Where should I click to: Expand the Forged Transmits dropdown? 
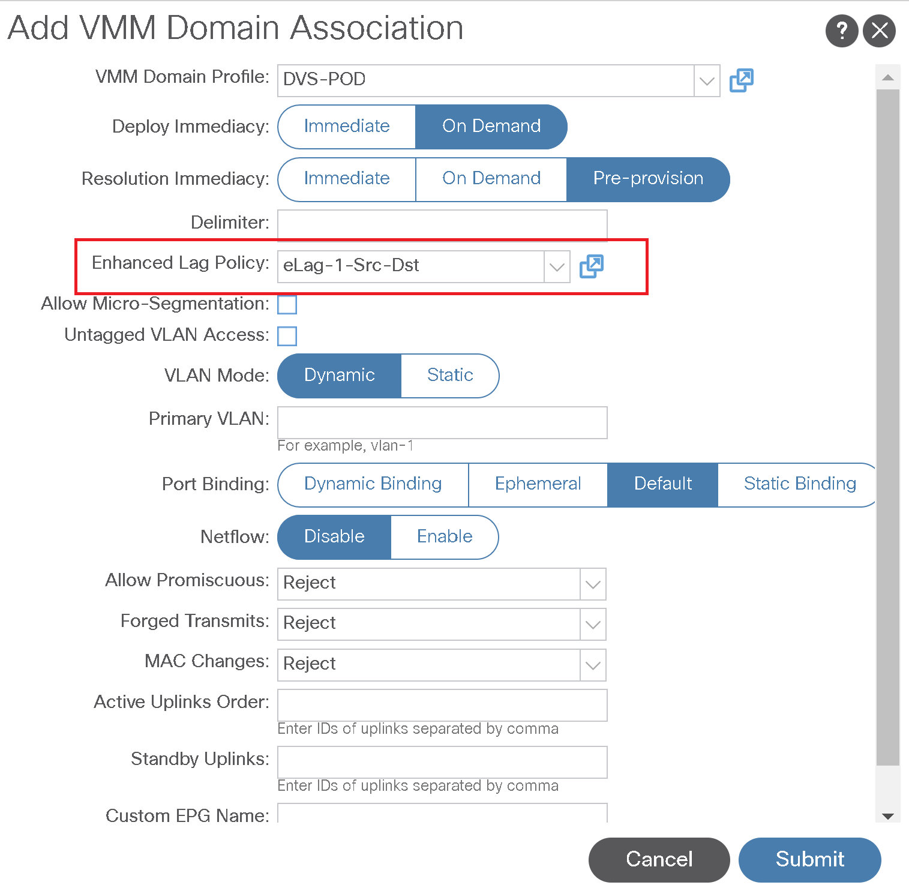593,624
